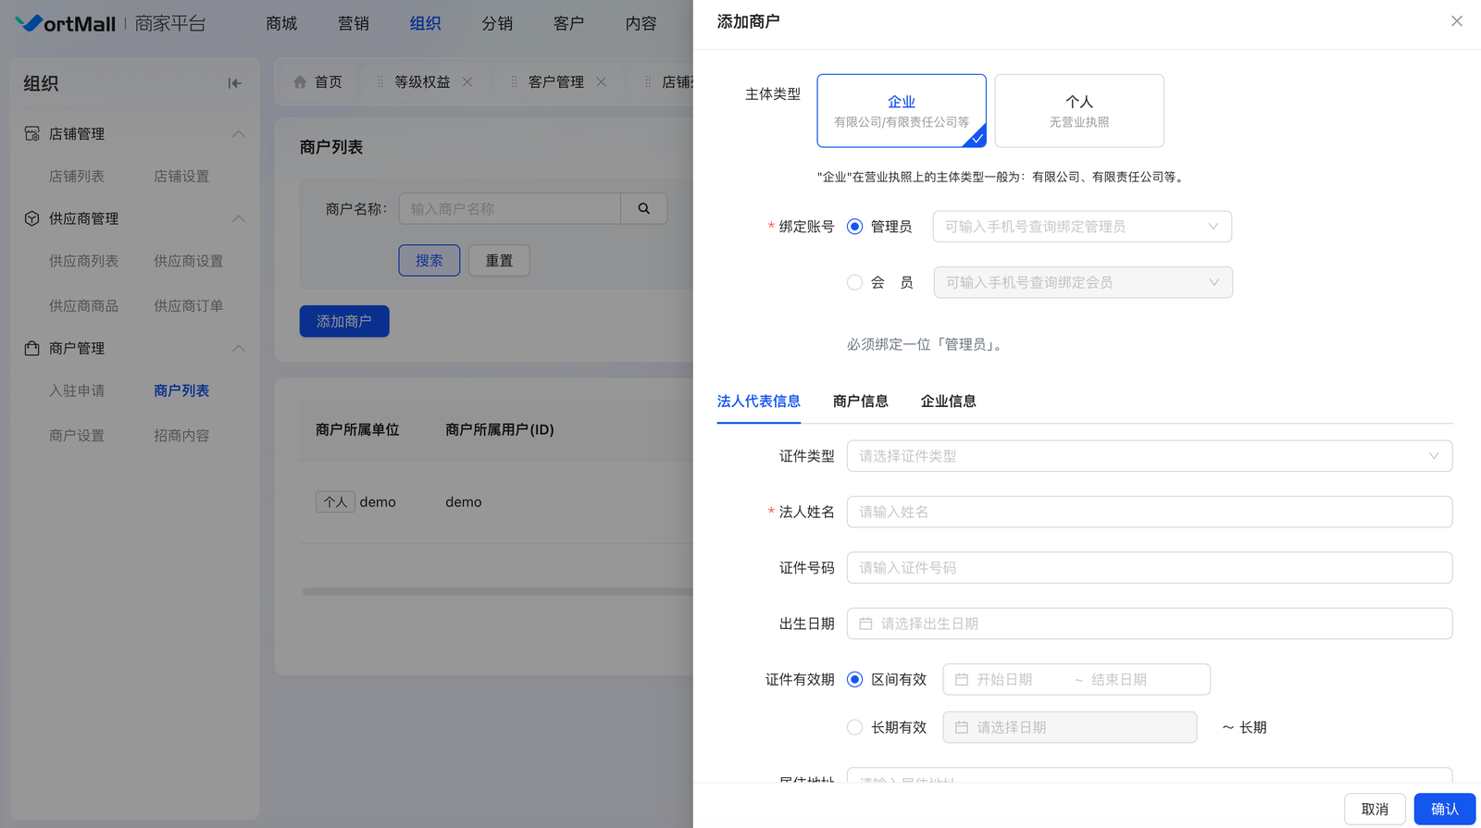Close the 添加商户 drawer
The image size is (1481, 828).
coord(1456,21)
